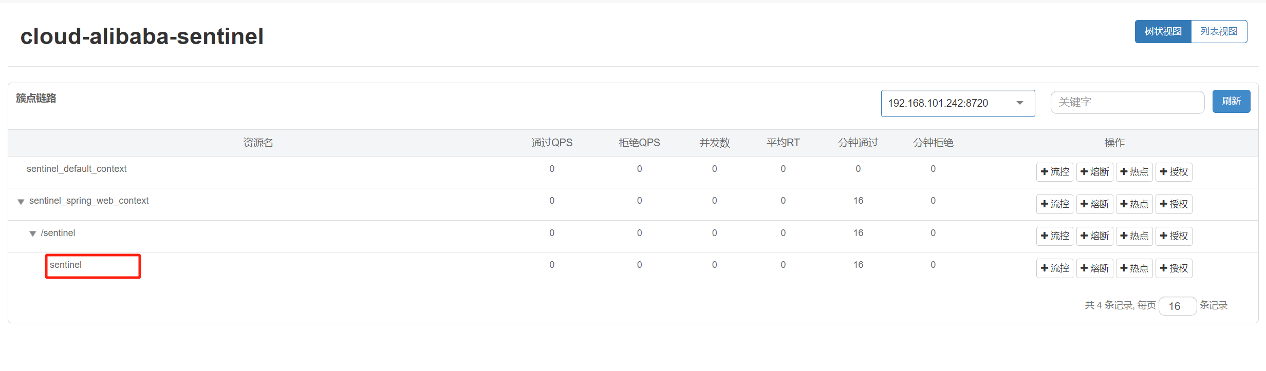Add 熔断 rule on the /sentinel row
Image resolution: width=1266 pixels, height=371 pixels.
[1094, 236]
